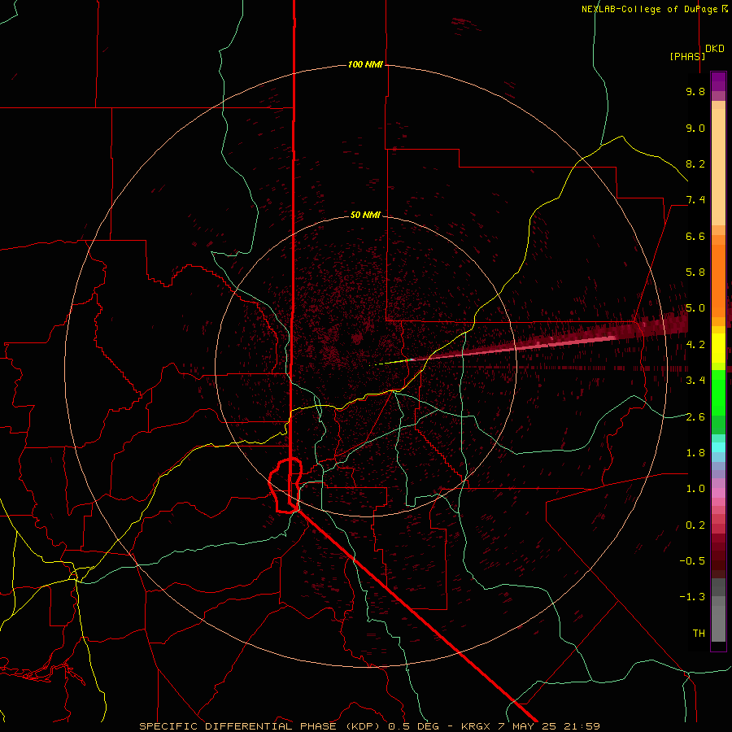Click the DKD unit label above the legend
Image resolution: width=732 pixels, height=732 pixels.
click(715, 49)
